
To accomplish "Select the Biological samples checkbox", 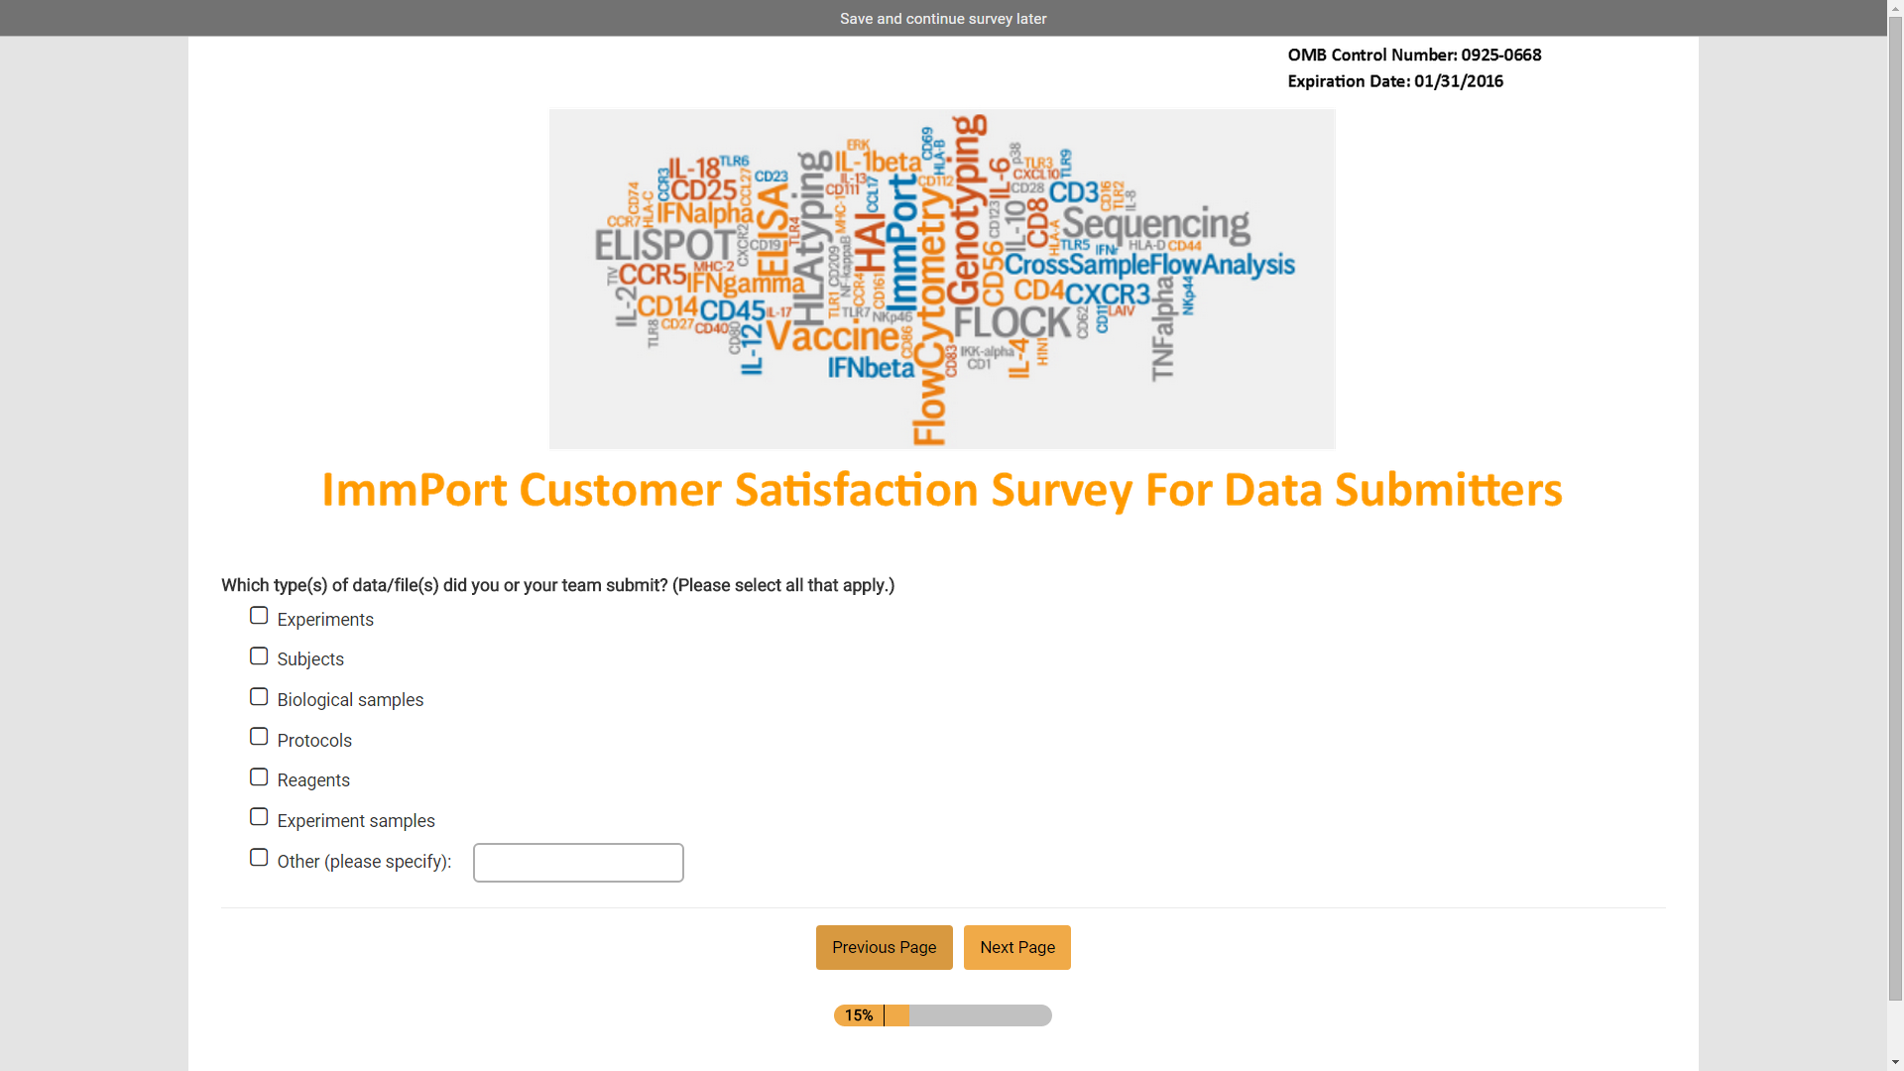I will pyautogui.click(x=259, y=697).
